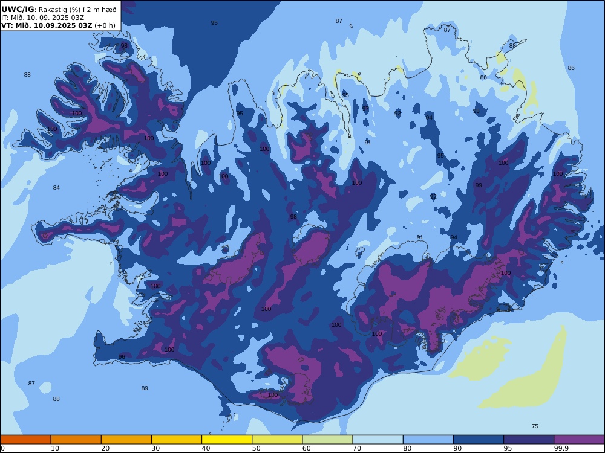Viewport: 605px width, 453px height.
Task: Click the '84' humidity value over western sea
Action: [56, 188]
